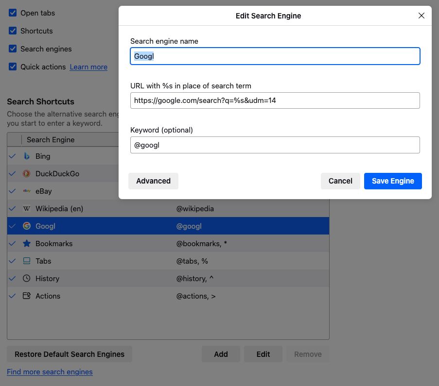Click the Learn more link
The height and width of the screenshot is (386, 439).
(88, 67)
